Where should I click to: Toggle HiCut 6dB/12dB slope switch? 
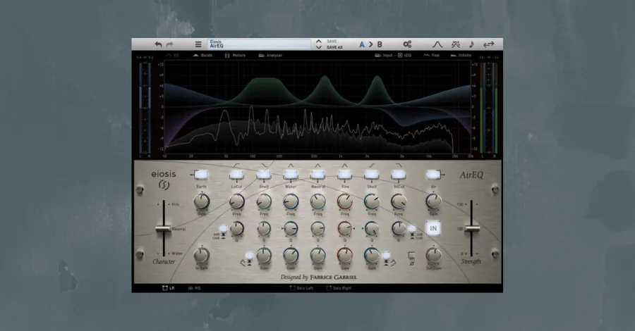tap(412, 230)
